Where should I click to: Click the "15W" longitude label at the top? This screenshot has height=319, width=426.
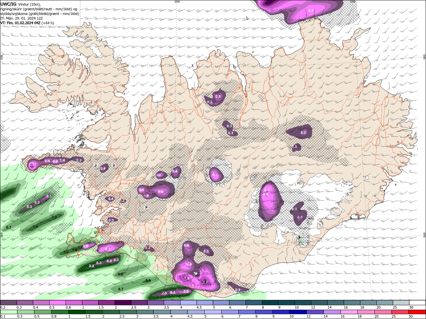[352, 2]
